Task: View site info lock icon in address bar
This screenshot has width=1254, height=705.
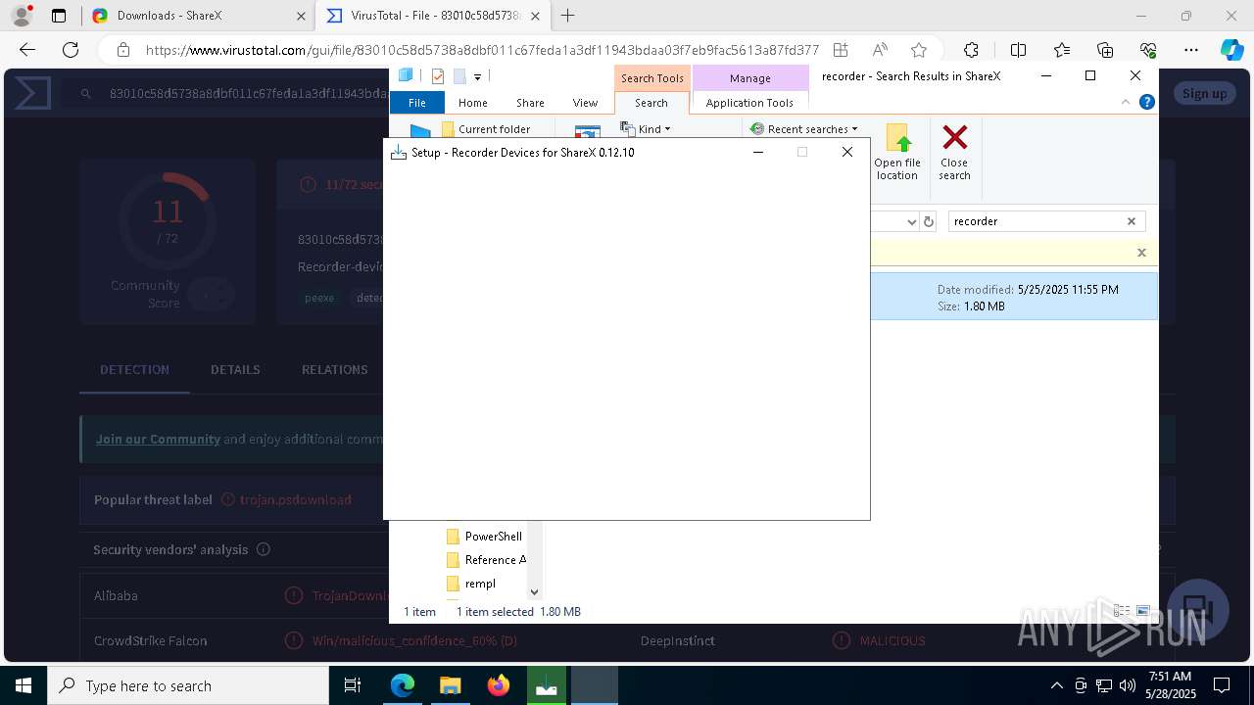Action: click(122, 50)
